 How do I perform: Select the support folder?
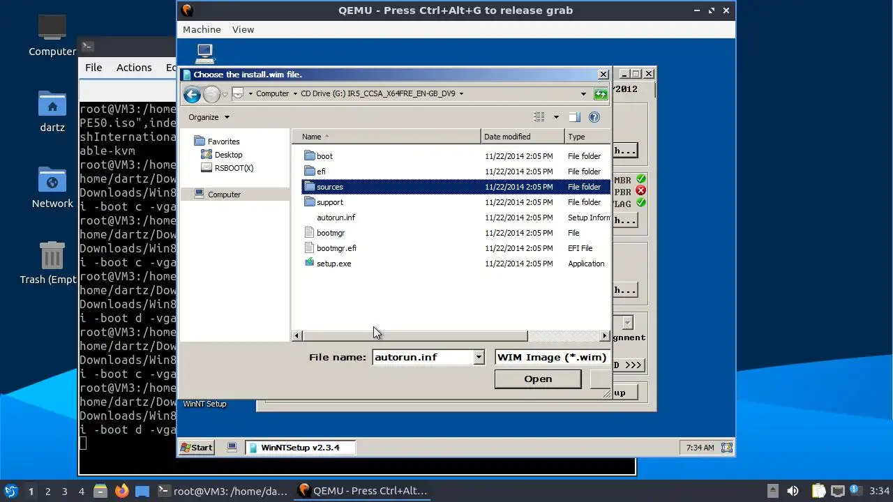pos(329,202)
